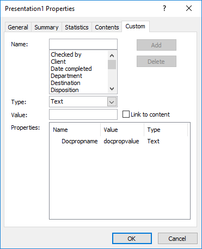Go to the Statistics tab

click(77, 27)
